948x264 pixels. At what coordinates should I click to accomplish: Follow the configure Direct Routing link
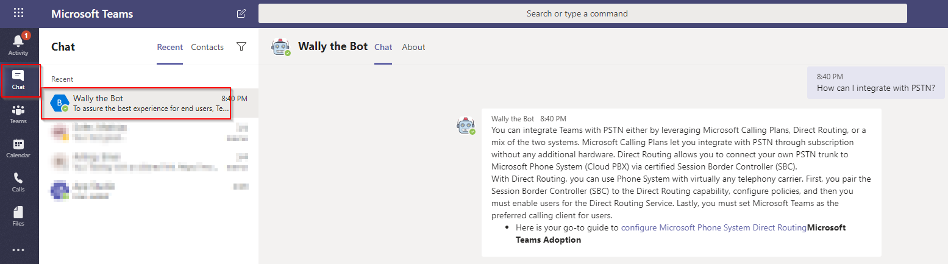[713, 227]
